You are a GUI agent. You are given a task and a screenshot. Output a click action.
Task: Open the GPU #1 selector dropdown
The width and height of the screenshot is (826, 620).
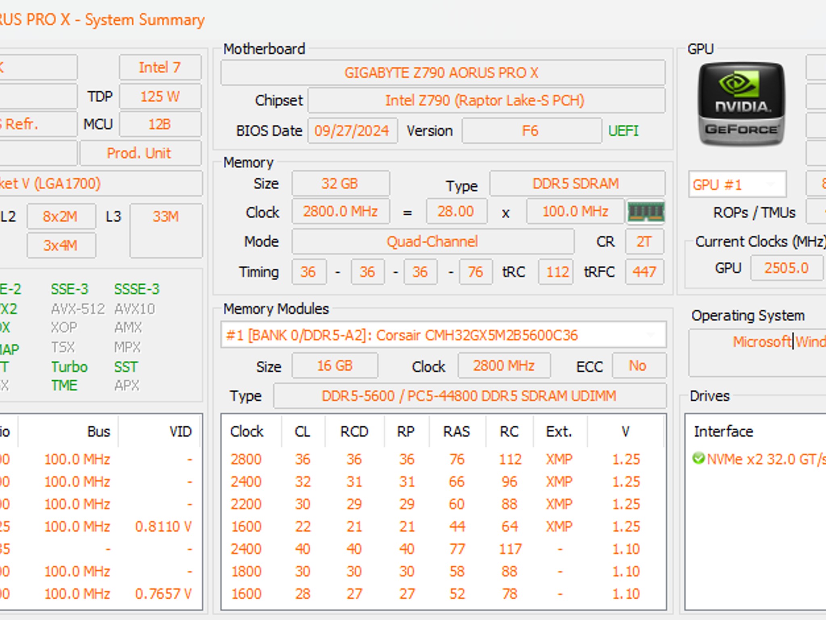point(737,184)
